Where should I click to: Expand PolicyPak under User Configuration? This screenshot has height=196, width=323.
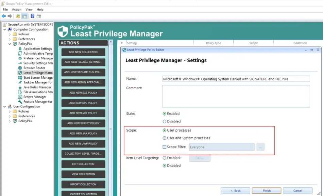10,121
